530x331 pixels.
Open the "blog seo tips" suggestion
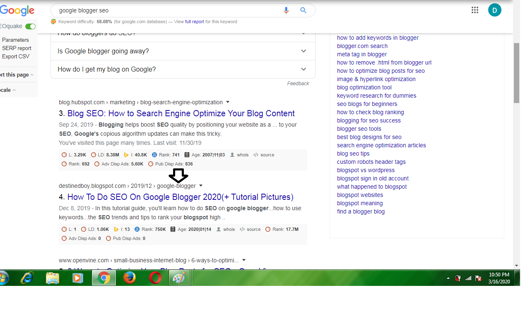tap(353, 154)
